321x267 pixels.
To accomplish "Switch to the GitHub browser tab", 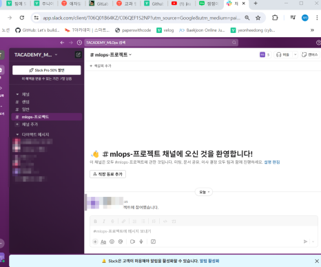I will pos(154,3).
